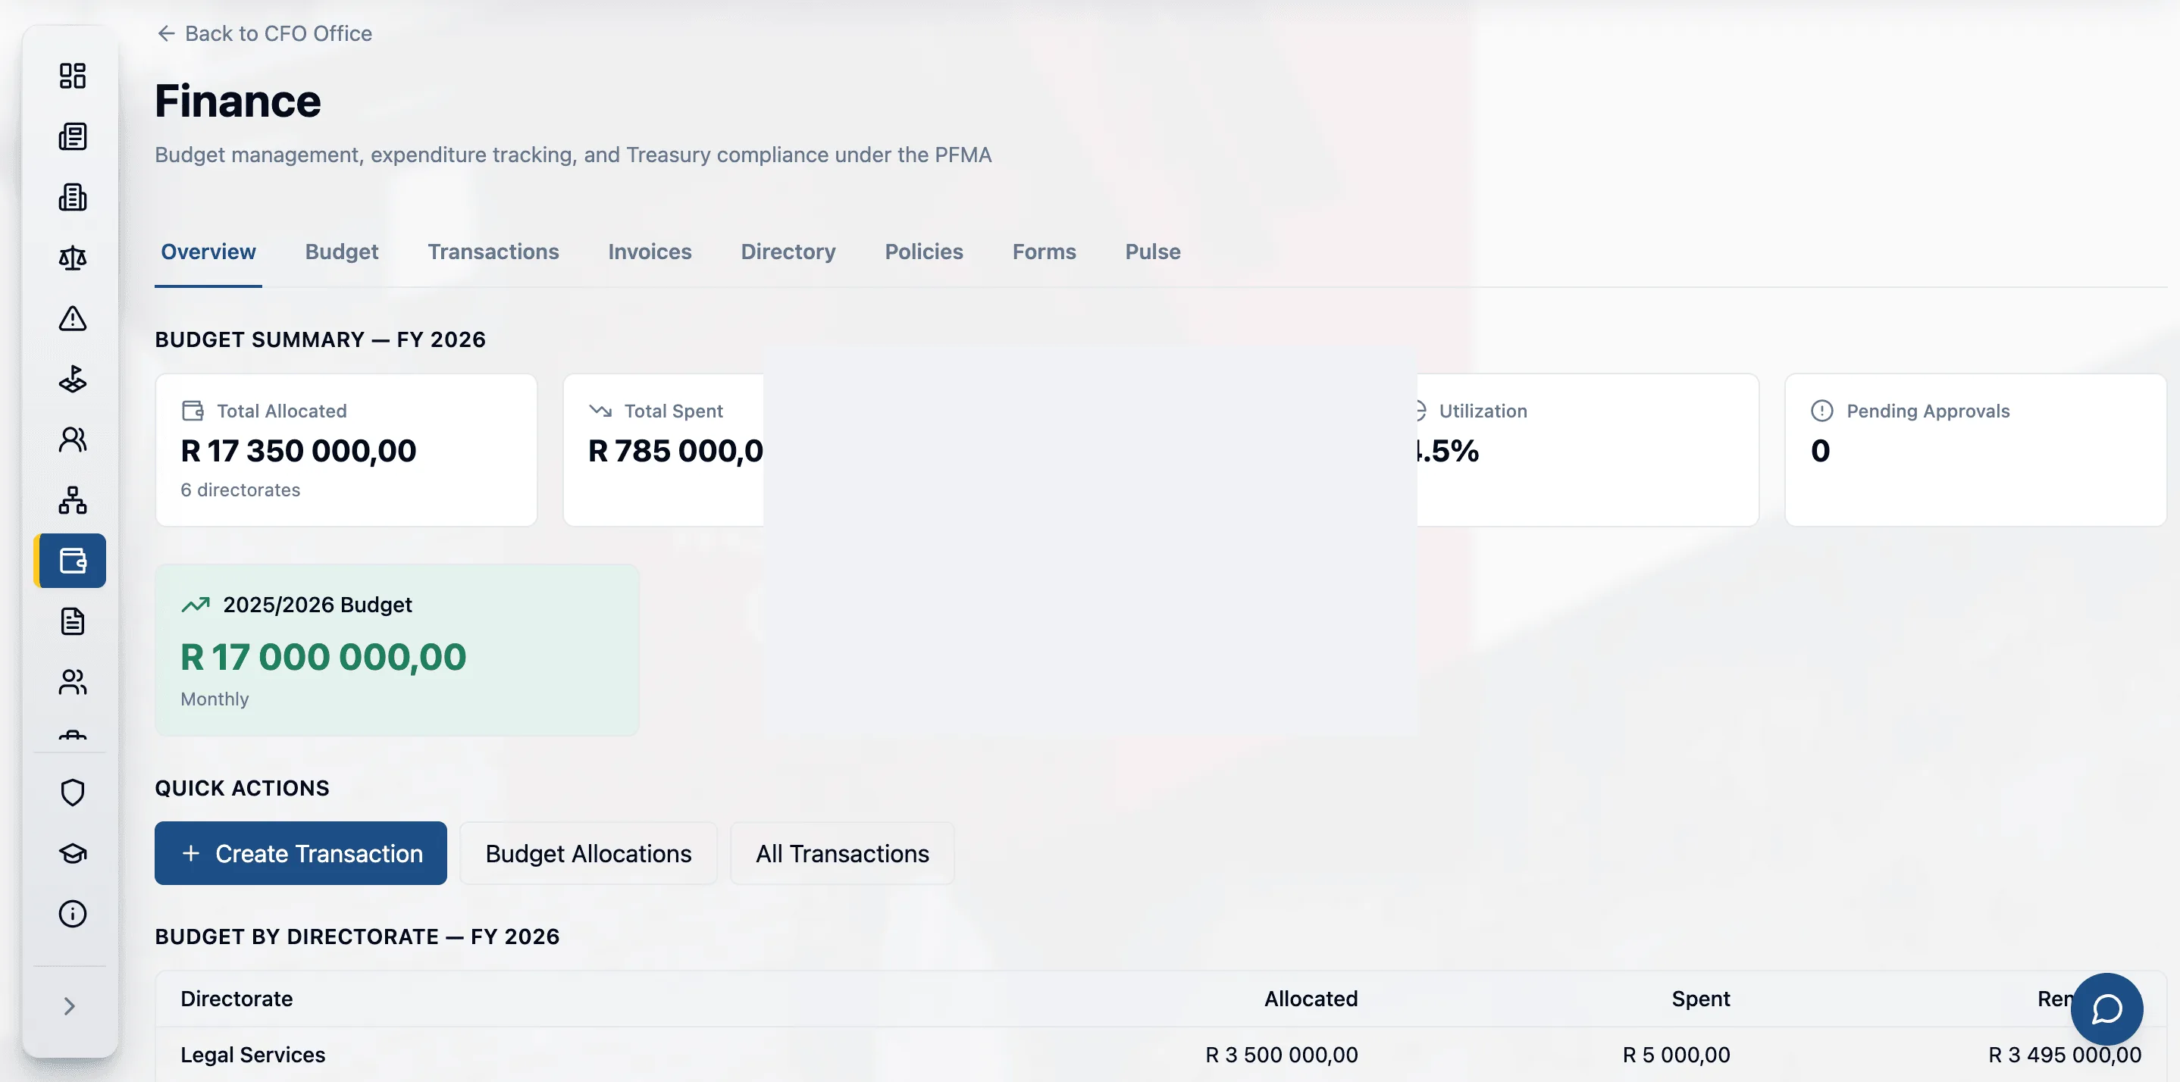Open the Invoices tab

(650, 252)
